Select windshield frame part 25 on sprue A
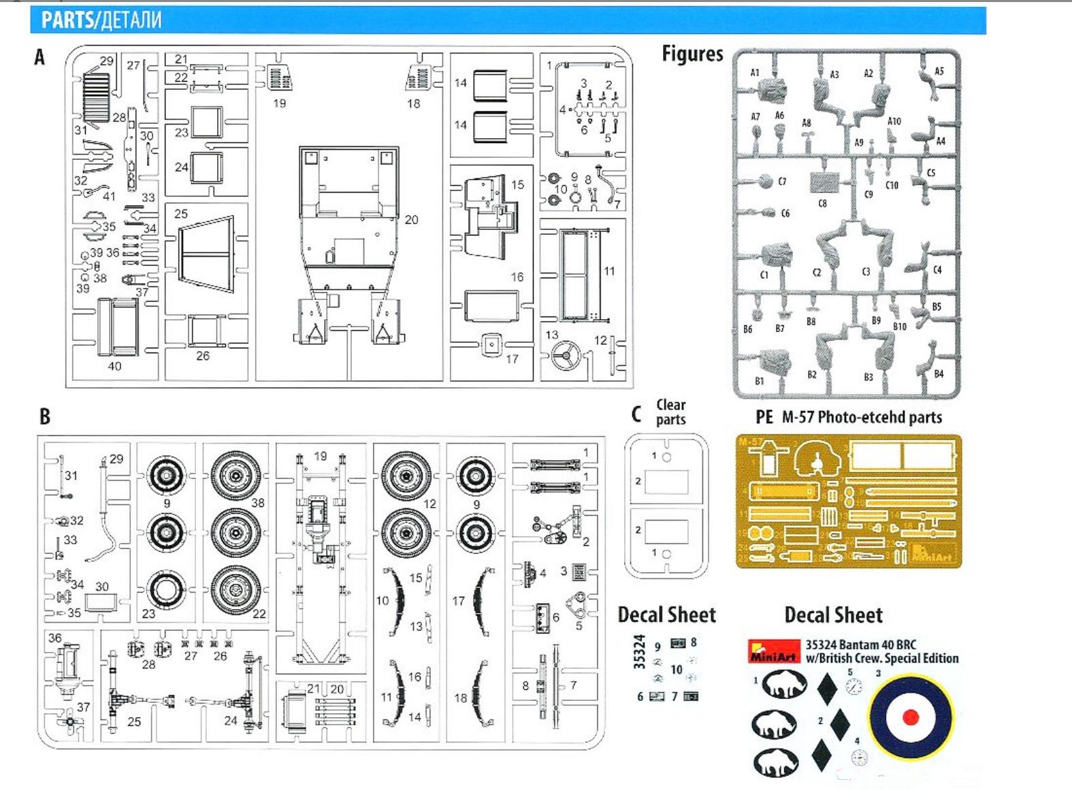Viewport: 1072px width, 790px height. (x=206, y=254)
